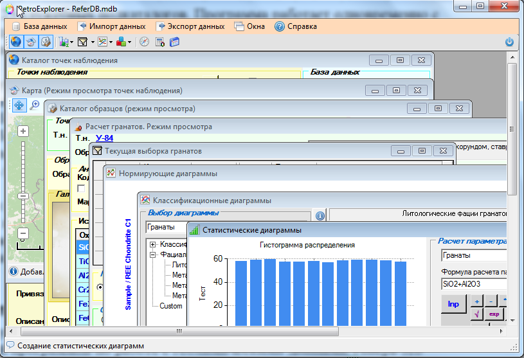Click the horizontal scrollbar right arrow
Viewport: 524px width, 358px height.
[x=501, y=331]
